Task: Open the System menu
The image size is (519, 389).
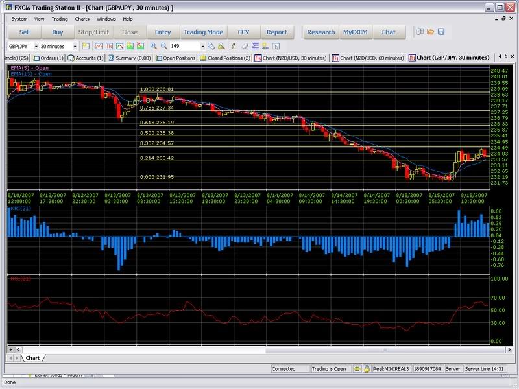Action: pos(19,19)
